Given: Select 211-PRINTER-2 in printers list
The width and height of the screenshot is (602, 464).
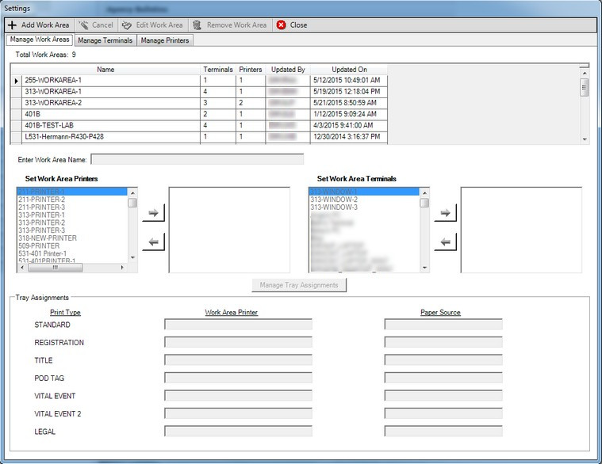Looking at the screenshot, I should click(72, 200).
